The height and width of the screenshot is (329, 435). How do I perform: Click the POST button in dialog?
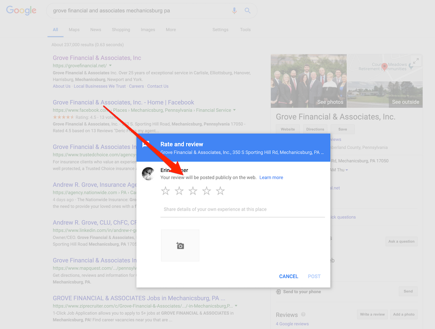314,276
